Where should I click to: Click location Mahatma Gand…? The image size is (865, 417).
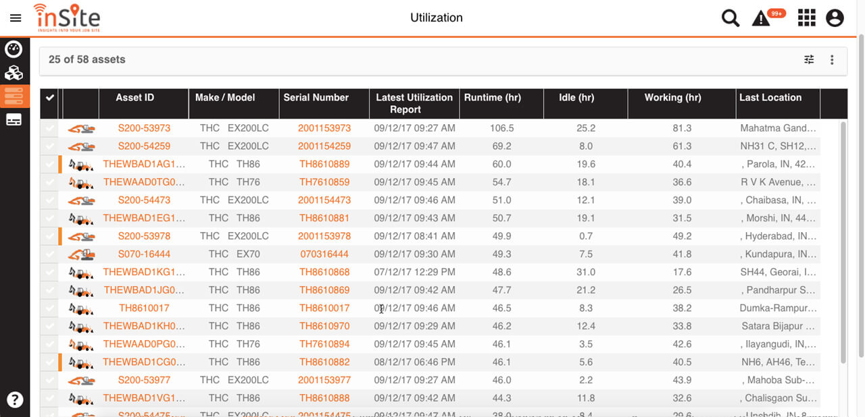pos(778,128)
